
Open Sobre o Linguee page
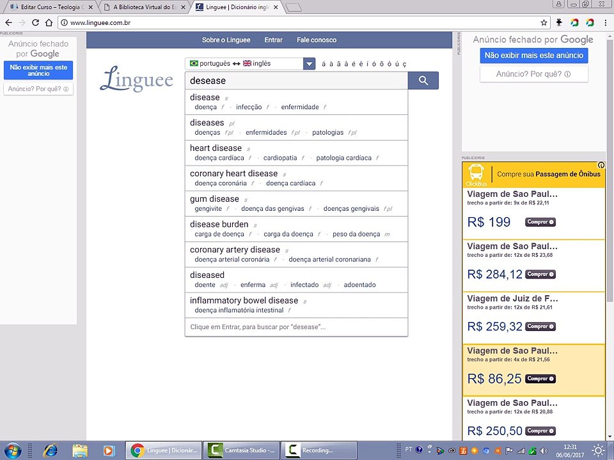[x=226, y=40]
